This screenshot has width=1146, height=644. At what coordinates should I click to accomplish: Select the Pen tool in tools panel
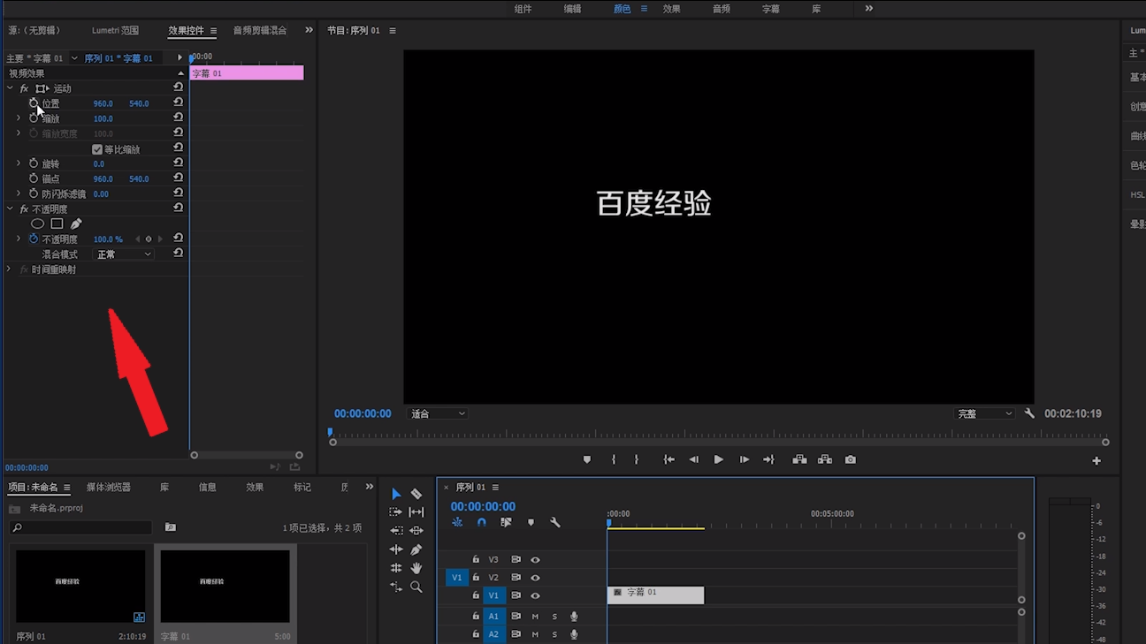[x=416, y=549]
